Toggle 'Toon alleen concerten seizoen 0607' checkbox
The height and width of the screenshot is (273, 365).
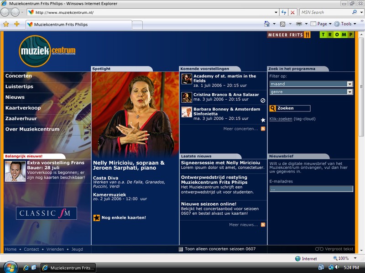pos(181,249)
